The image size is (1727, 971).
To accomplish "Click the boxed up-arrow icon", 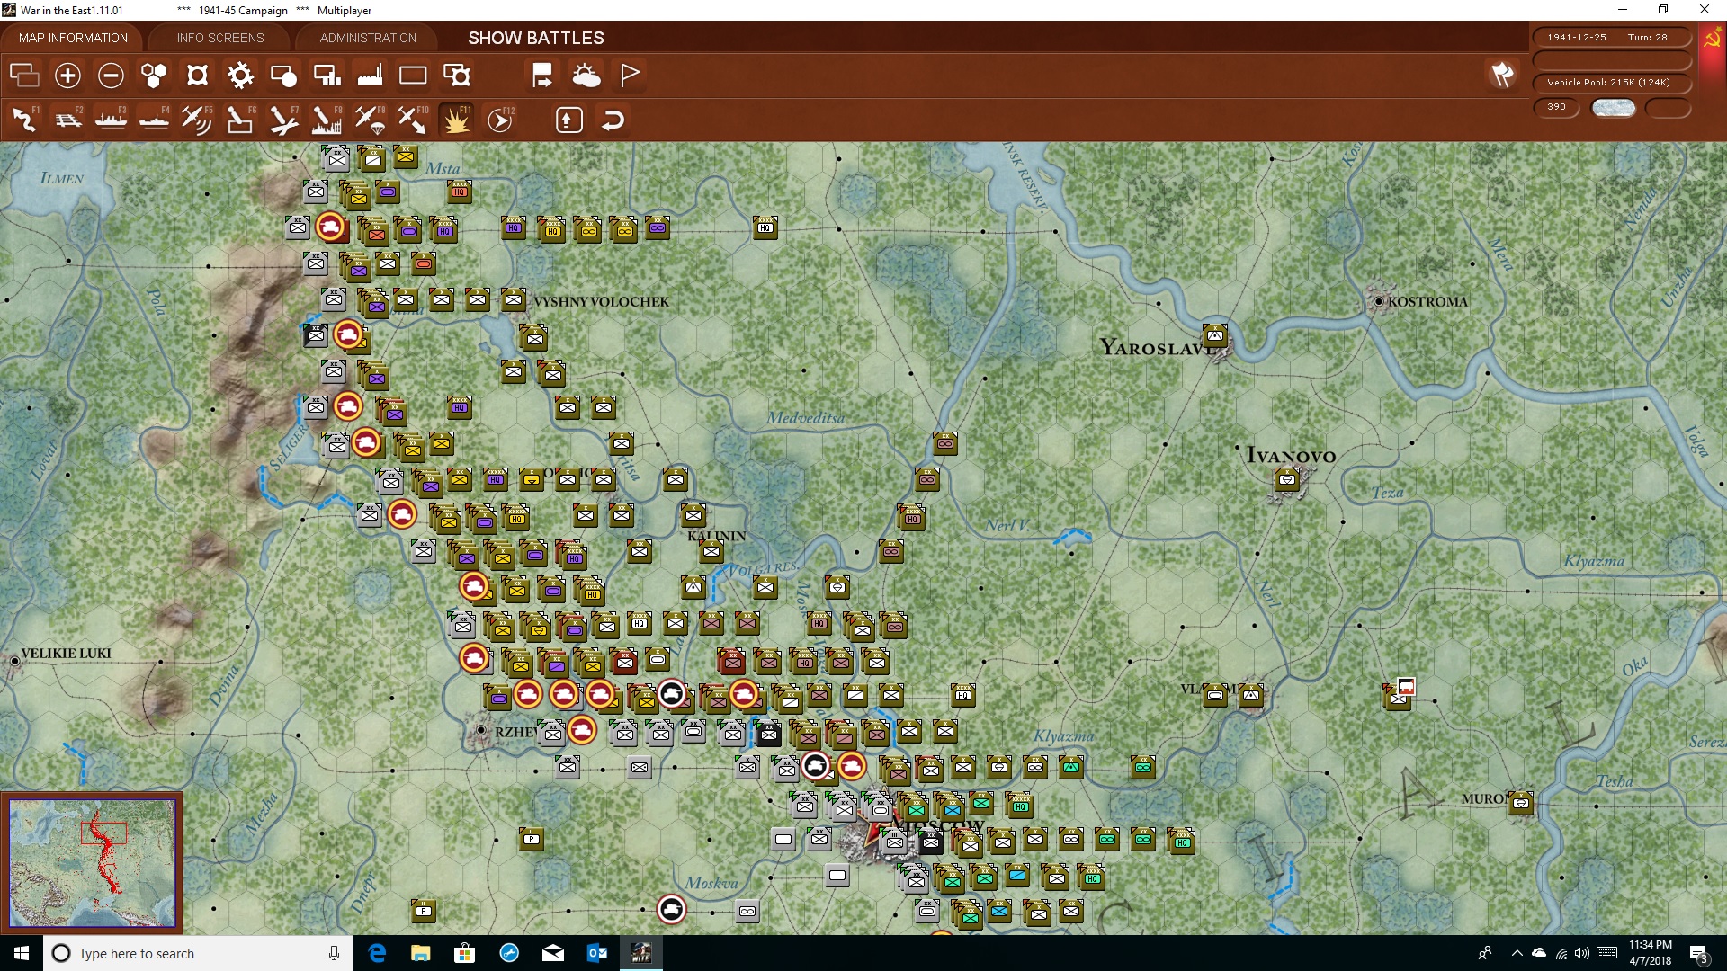I will click(x=569, y=120).
